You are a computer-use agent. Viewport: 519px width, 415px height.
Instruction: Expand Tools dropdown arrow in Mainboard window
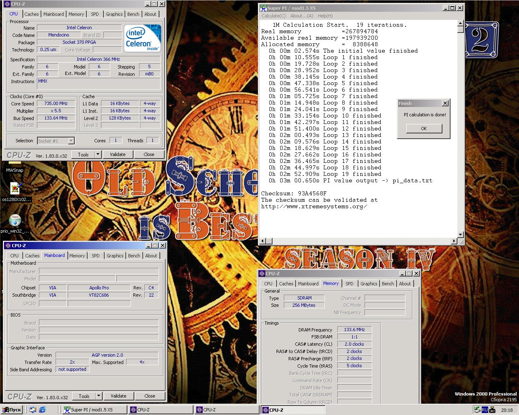tap(99, 396)
